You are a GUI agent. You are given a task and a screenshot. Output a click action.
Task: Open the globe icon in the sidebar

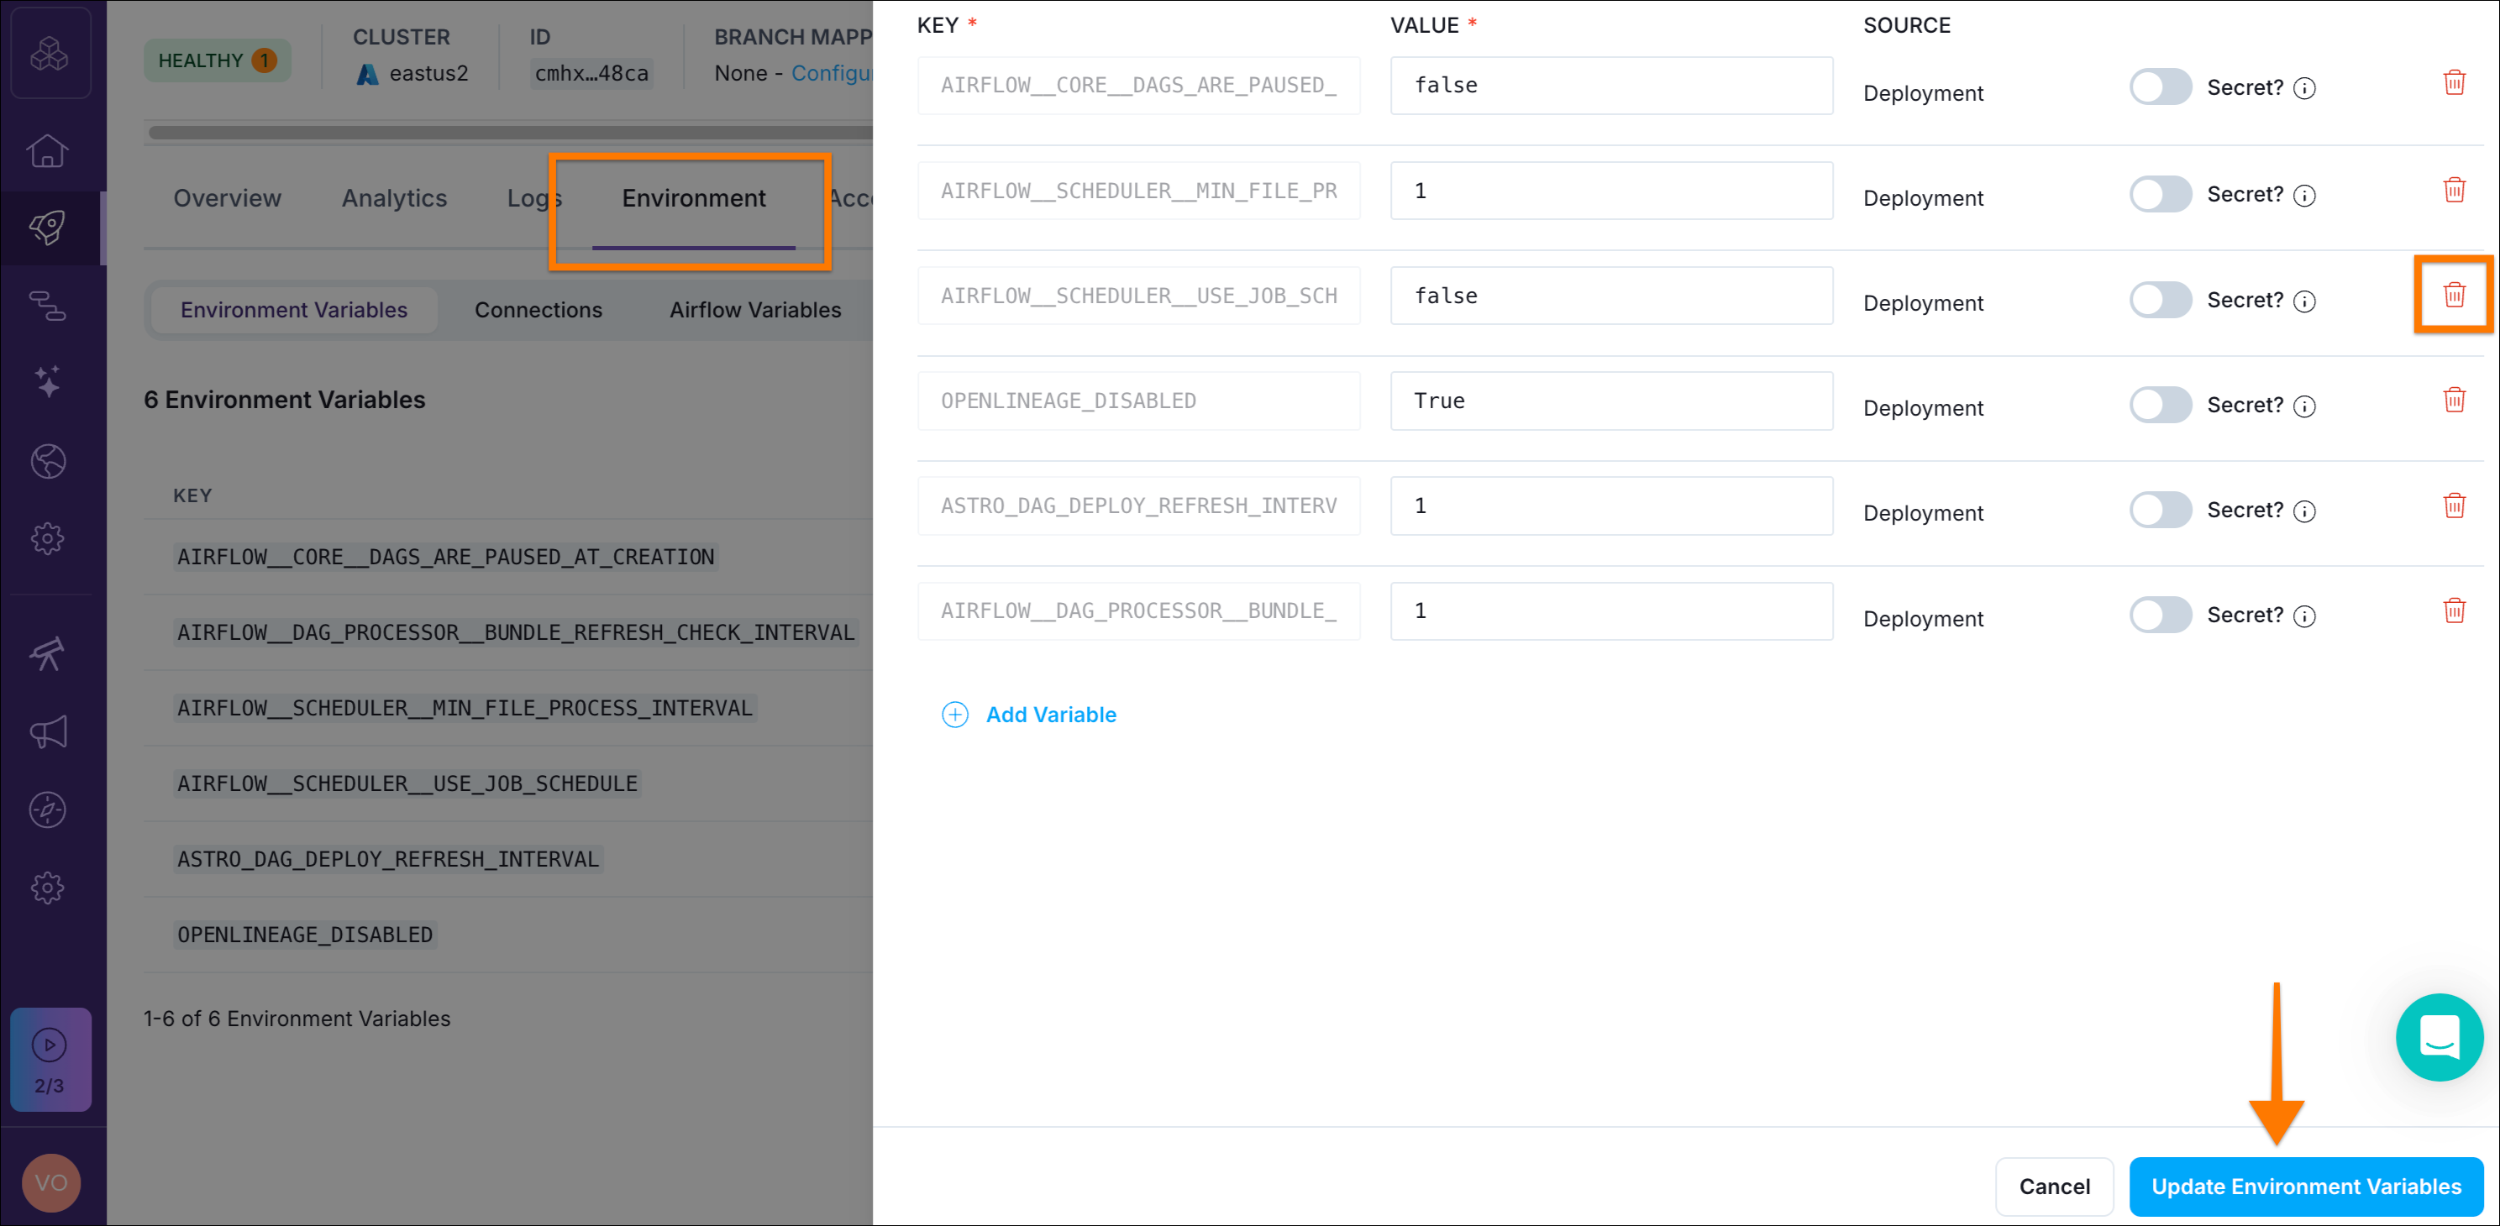coord(50,461)
